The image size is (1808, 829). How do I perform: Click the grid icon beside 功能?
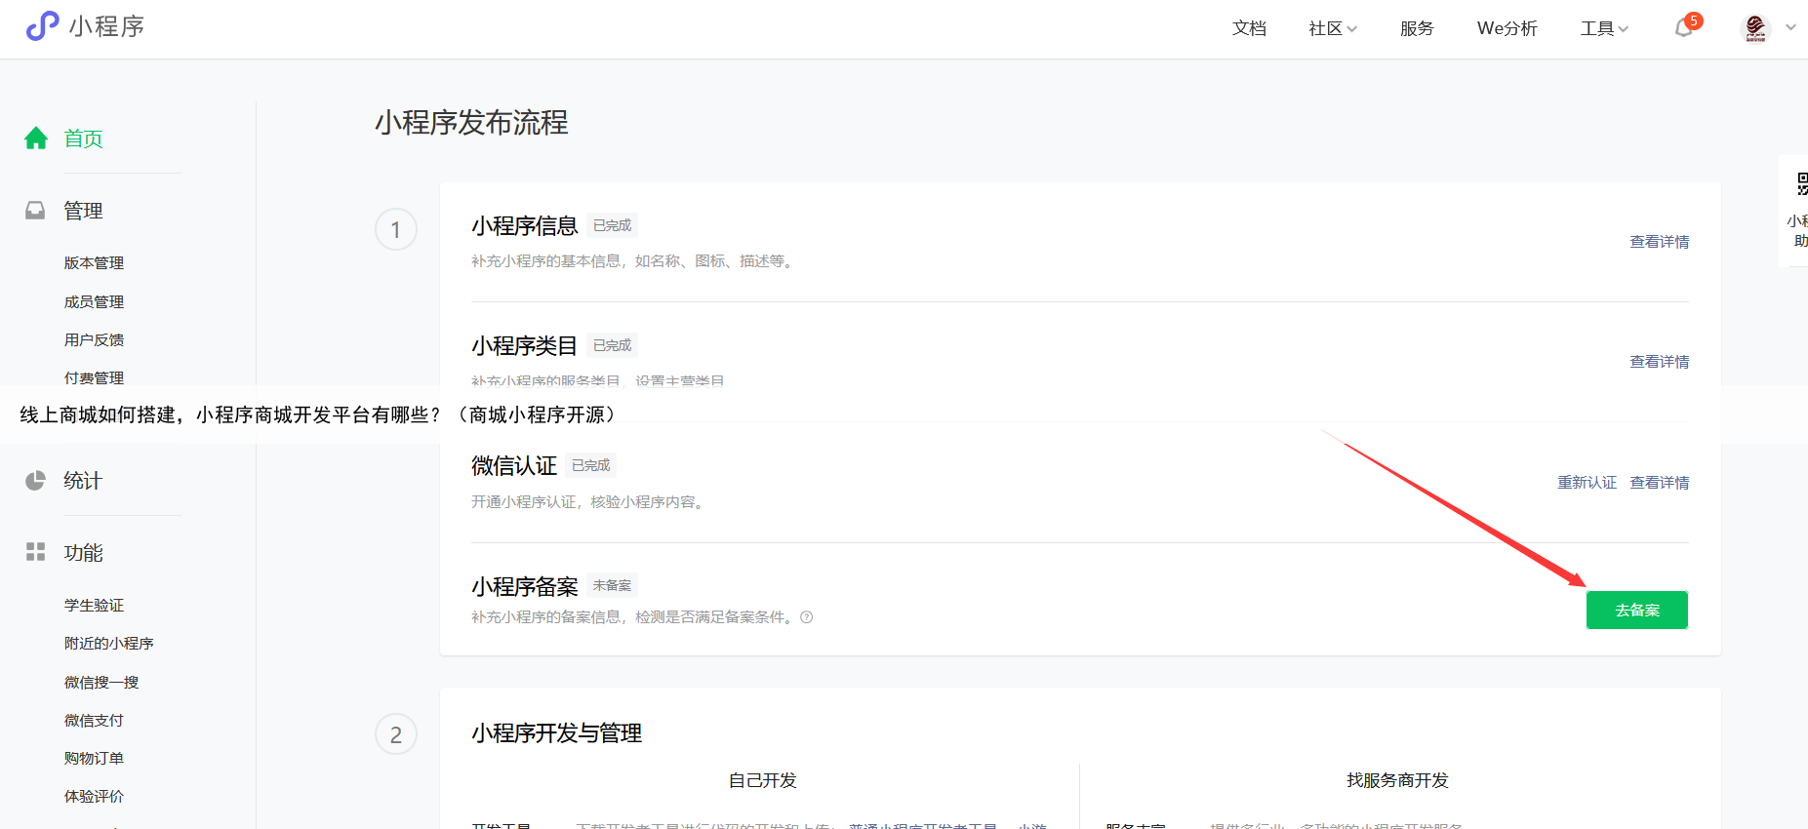pos(35,553)
